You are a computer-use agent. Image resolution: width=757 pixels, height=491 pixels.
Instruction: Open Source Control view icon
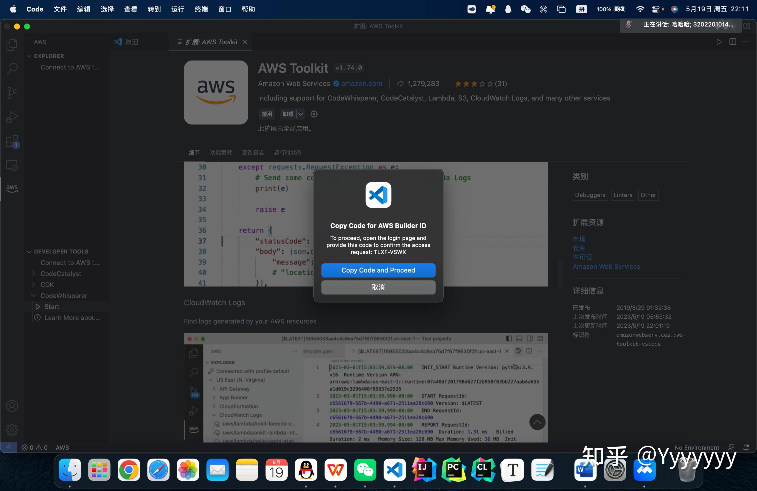12,93
